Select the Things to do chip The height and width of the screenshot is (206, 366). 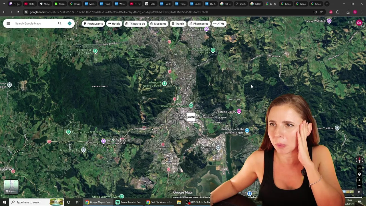click(x=135, y=24)
